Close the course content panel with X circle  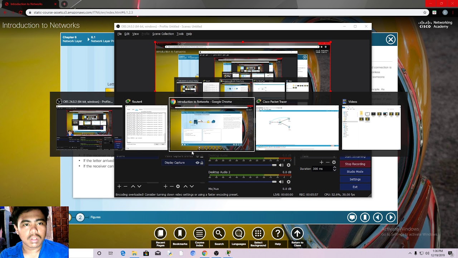[391, 39]
